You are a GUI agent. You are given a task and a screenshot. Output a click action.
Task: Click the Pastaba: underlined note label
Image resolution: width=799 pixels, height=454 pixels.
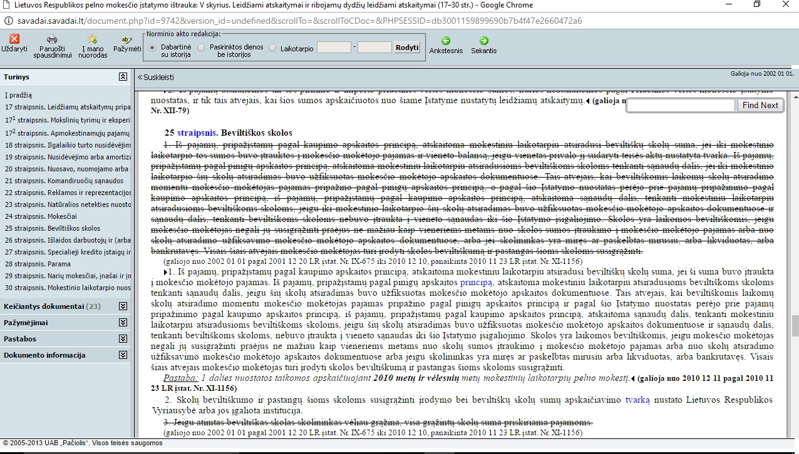pyautogui.click(x=181, y=378)
